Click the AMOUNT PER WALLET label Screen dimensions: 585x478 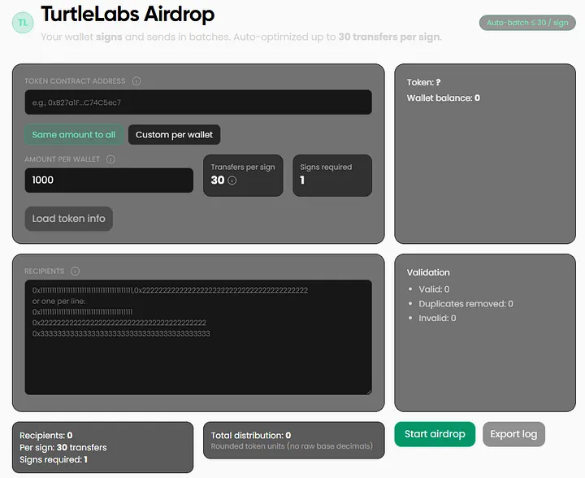tap(63, 159)
